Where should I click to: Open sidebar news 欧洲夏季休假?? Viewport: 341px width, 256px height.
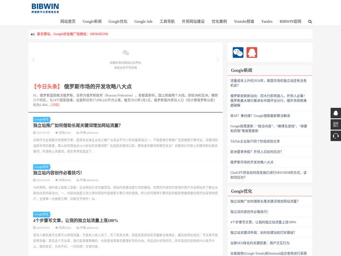pos(256,152)
